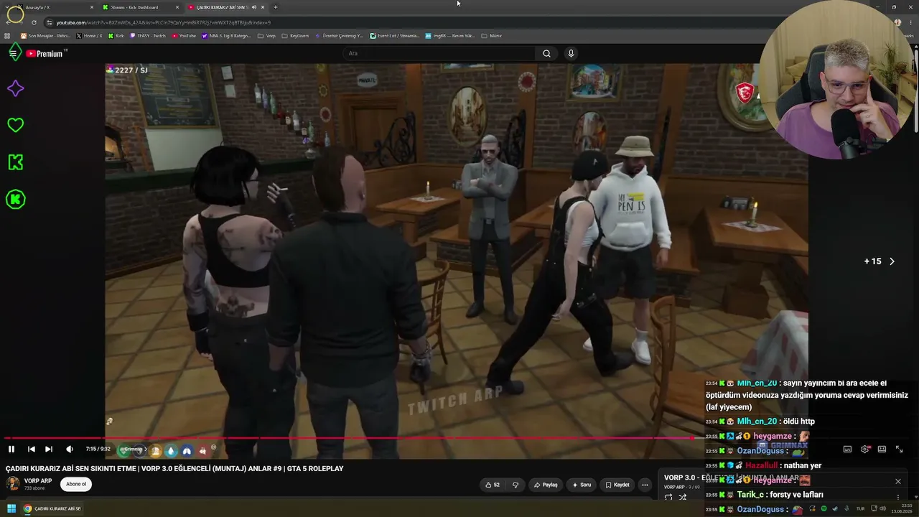Viewport: 919px width, 517px height.
Task: Open the playlist panel three-dot menu
Action: tap(897, 497)
